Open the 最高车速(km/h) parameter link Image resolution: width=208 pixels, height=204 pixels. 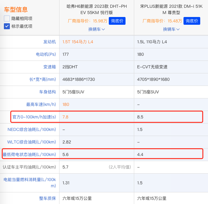41,104
